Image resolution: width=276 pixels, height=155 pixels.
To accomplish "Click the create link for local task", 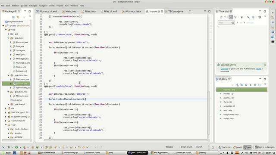I will click(258, 69).
